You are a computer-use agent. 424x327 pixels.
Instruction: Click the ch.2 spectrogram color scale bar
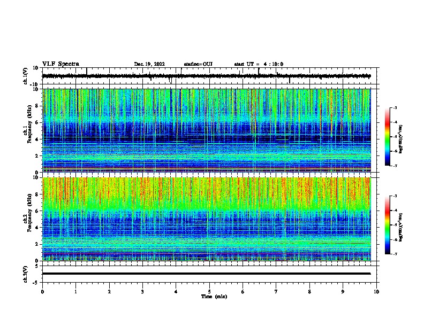(387, 225)
